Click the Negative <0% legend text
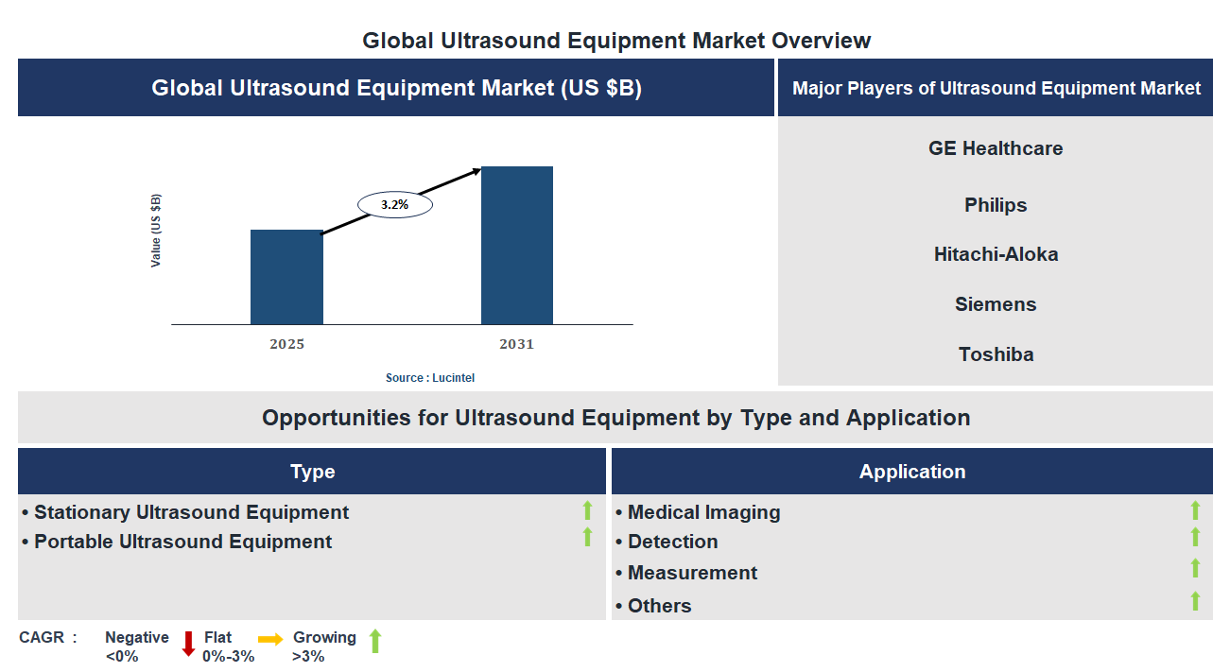The height and width of the screenshot is (672, 1230). click(136, 646)
